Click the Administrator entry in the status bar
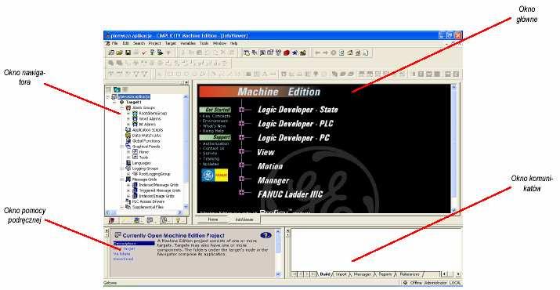 click(435, 283)
